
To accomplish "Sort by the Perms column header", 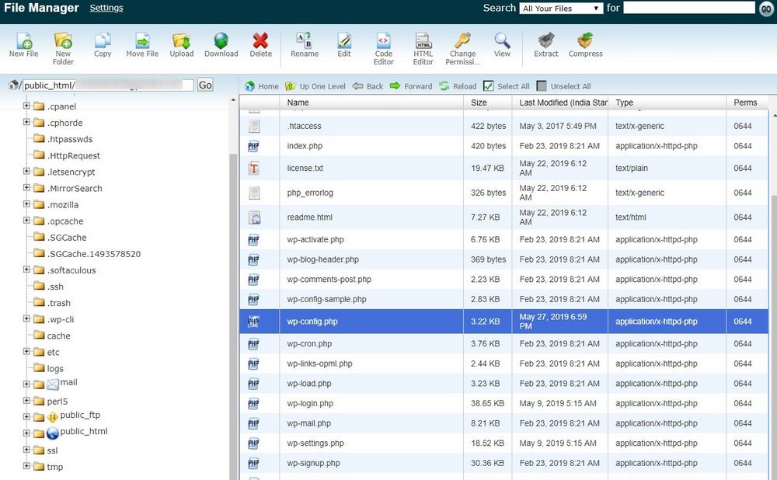I will click(745, 103).
